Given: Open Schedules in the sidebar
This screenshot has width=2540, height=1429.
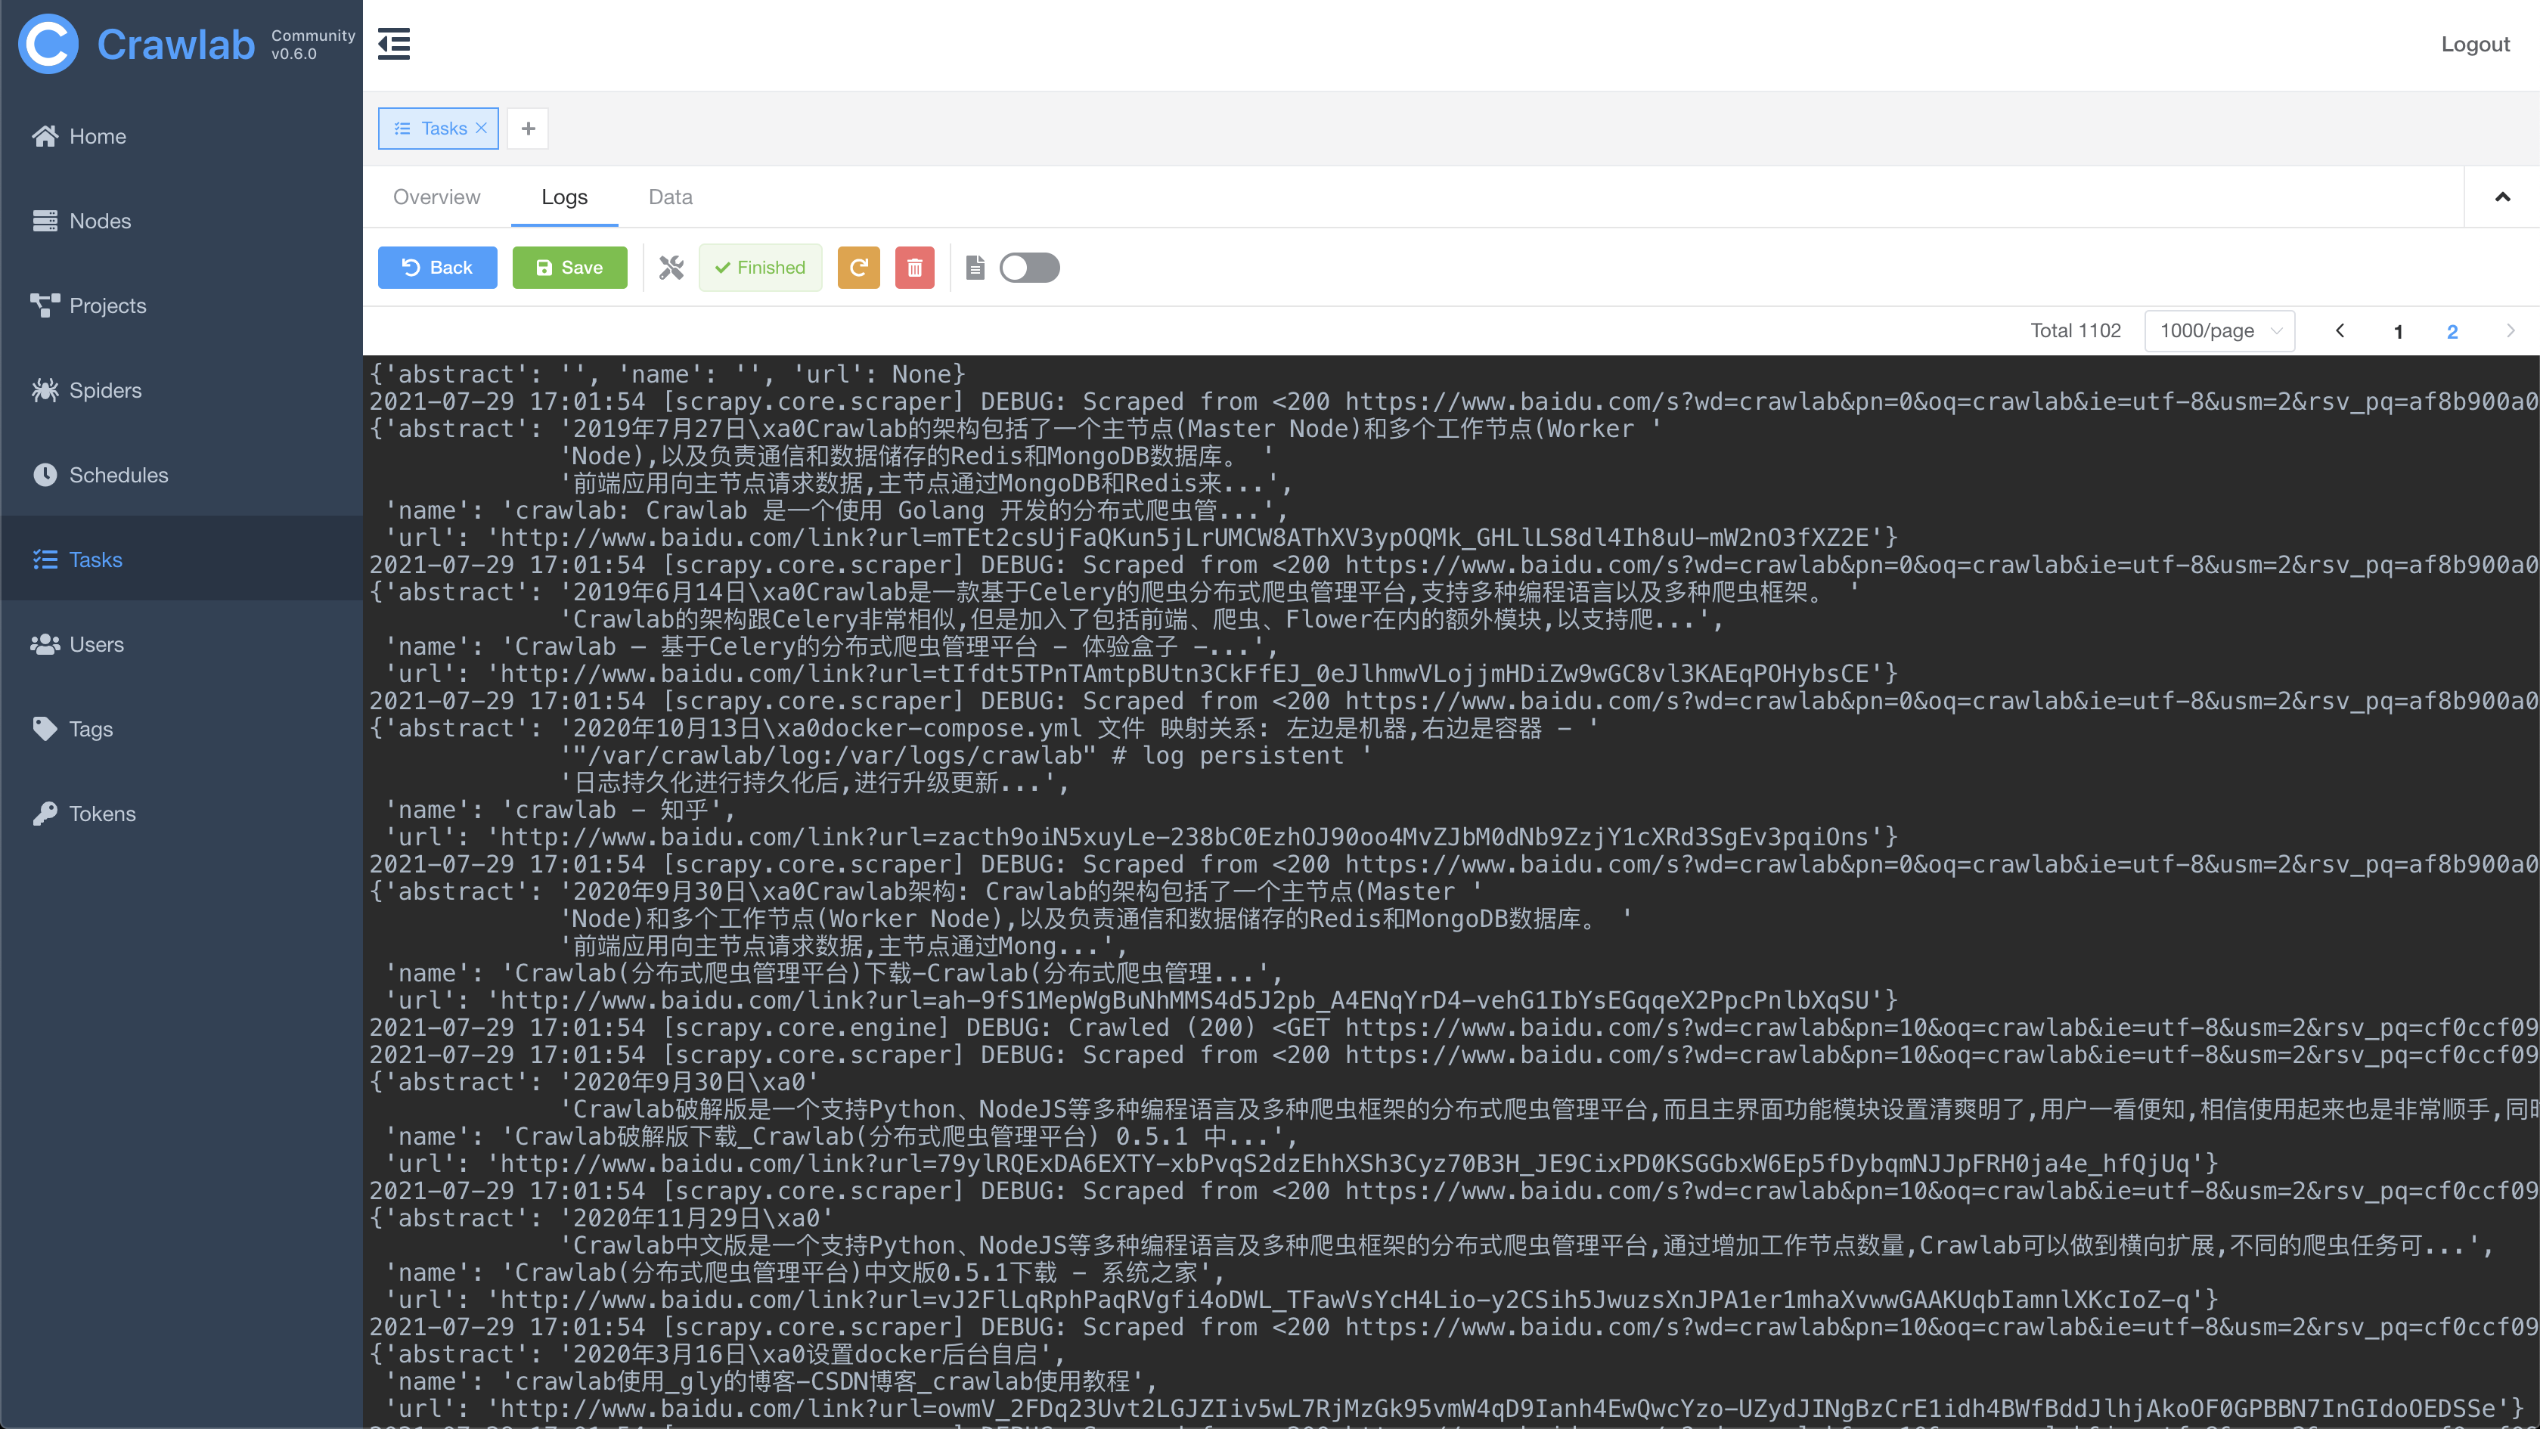Looking at the screenshot, I should pos(118,476).
